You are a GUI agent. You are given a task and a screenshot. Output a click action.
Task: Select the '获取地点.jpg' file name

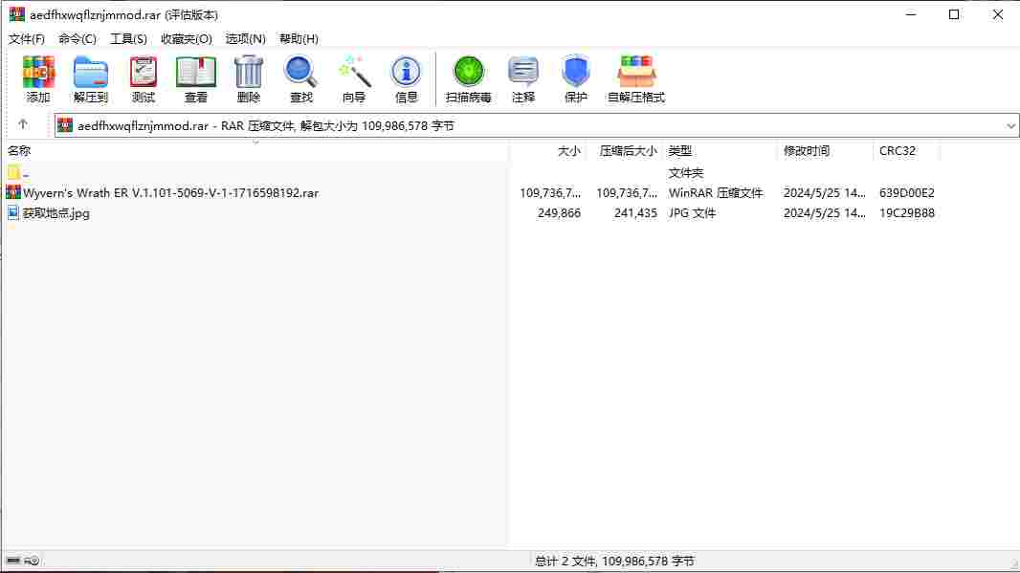coord(55,213)
